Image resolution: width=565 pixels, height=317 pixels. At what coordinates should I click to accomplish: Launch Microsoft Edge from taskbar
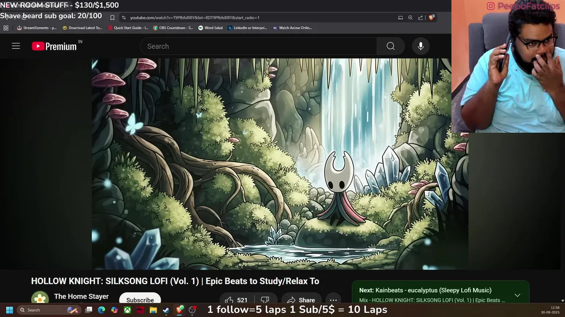tap(102, 310)
